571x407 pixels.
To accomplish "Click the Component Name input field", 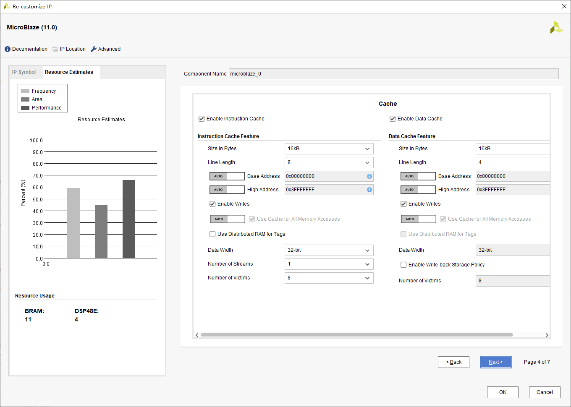I will click(393, 74).
